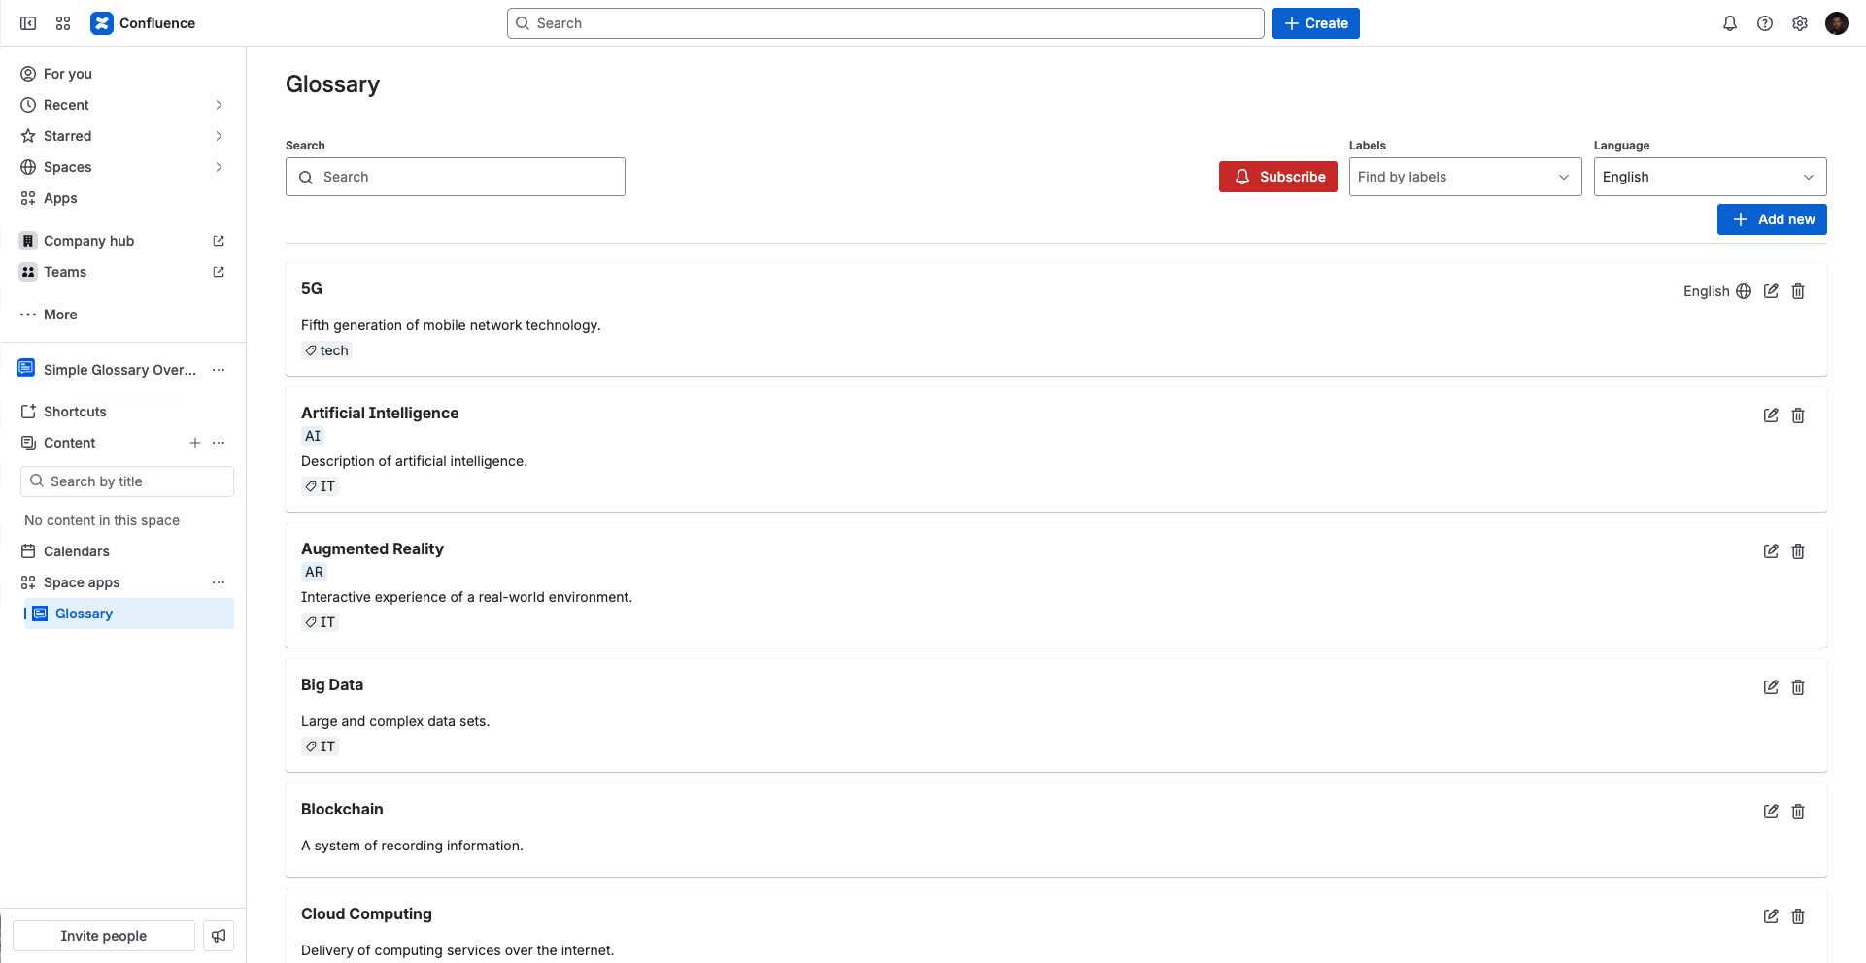
Task: Click the Invite people button
Action: (x=103, y=935)
